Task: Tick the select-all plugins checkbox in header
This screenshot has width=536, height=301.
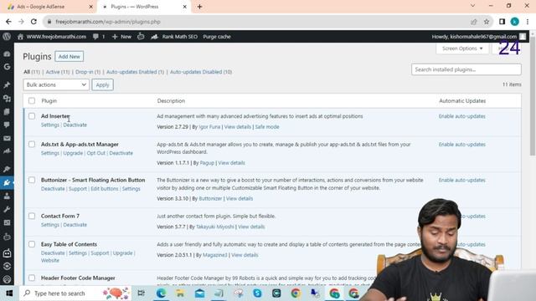Action: click(x=32, y=100)
